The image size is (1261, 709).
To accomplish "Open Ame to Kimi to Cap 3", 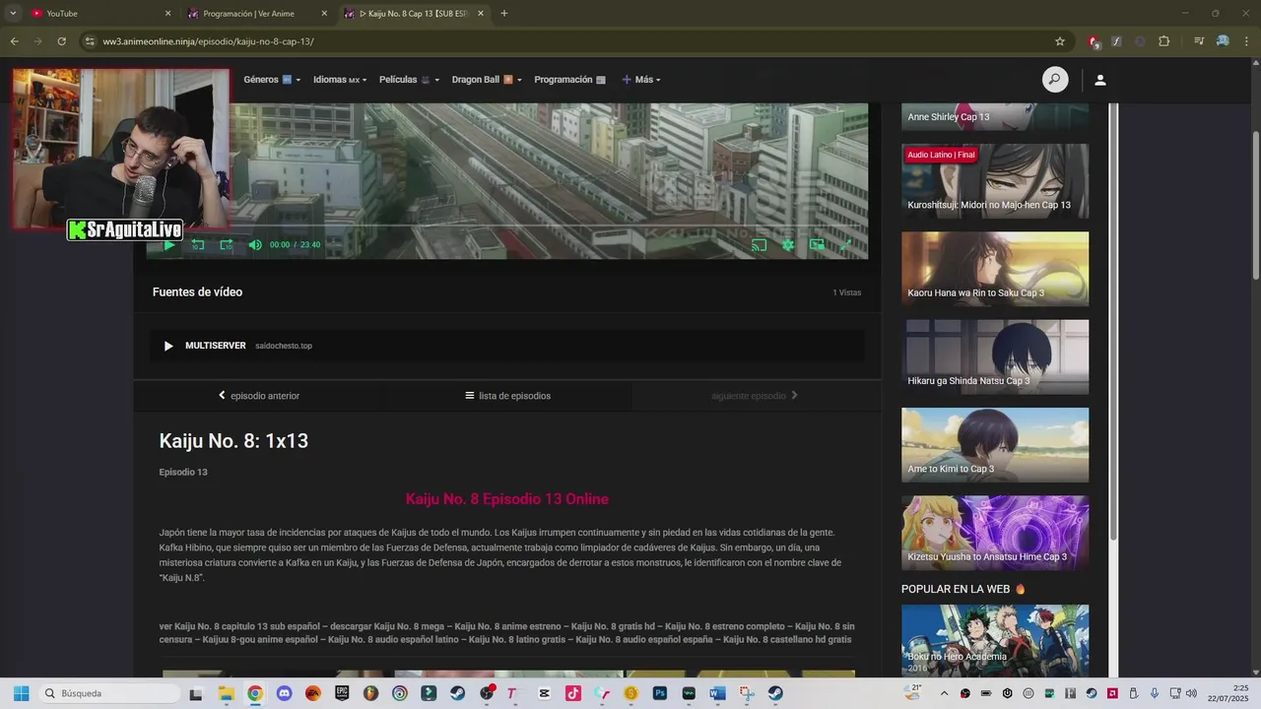I will tap(995, 445).
